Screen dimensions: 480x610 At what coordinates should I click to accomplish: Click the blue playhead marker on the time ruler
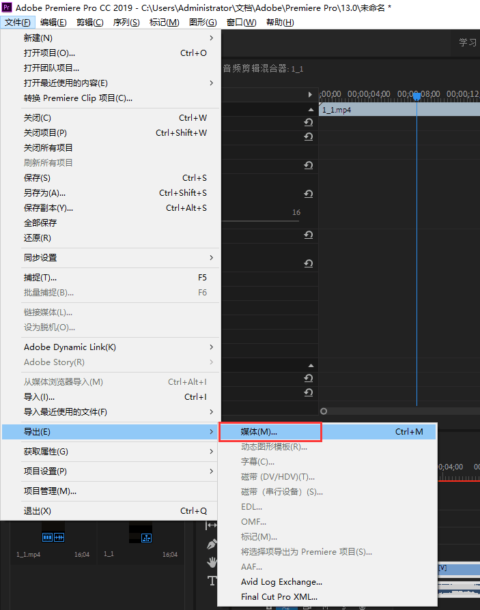[x=417, y=96]
